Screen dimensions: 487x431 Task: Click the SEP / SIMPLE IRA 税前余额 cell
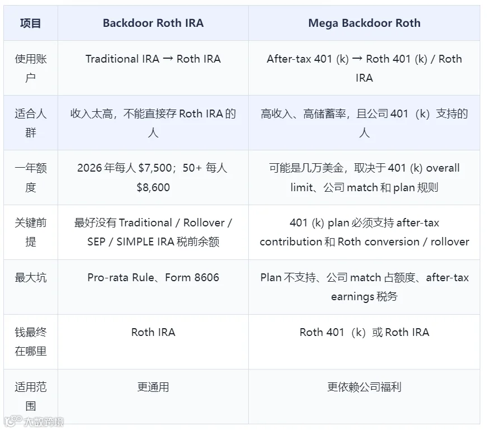[153, 232]
